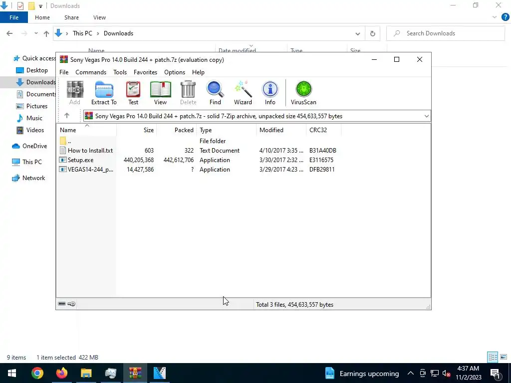The height and width of the screenshot is (383, 511).
Task: Open the notification center
Action: (495, 373)
